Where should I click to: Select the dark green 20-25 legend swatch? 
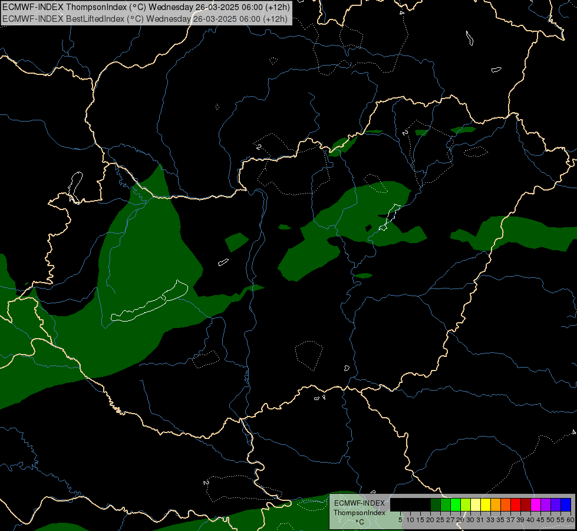(436, 504)
